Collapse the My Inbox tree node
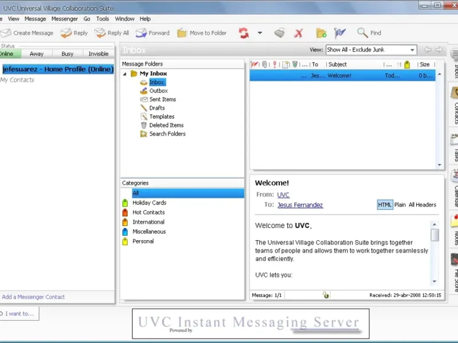Screen dimensions: 458x343 [x=125, y=74]
